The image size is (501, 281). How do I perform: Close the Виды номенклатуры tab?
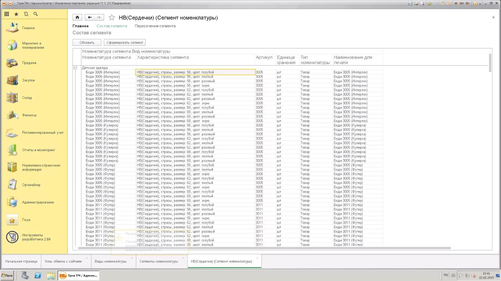tap(132, 258)
